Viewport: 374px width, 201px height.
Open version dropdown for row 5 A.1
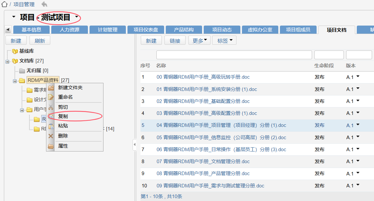(358, 125)
